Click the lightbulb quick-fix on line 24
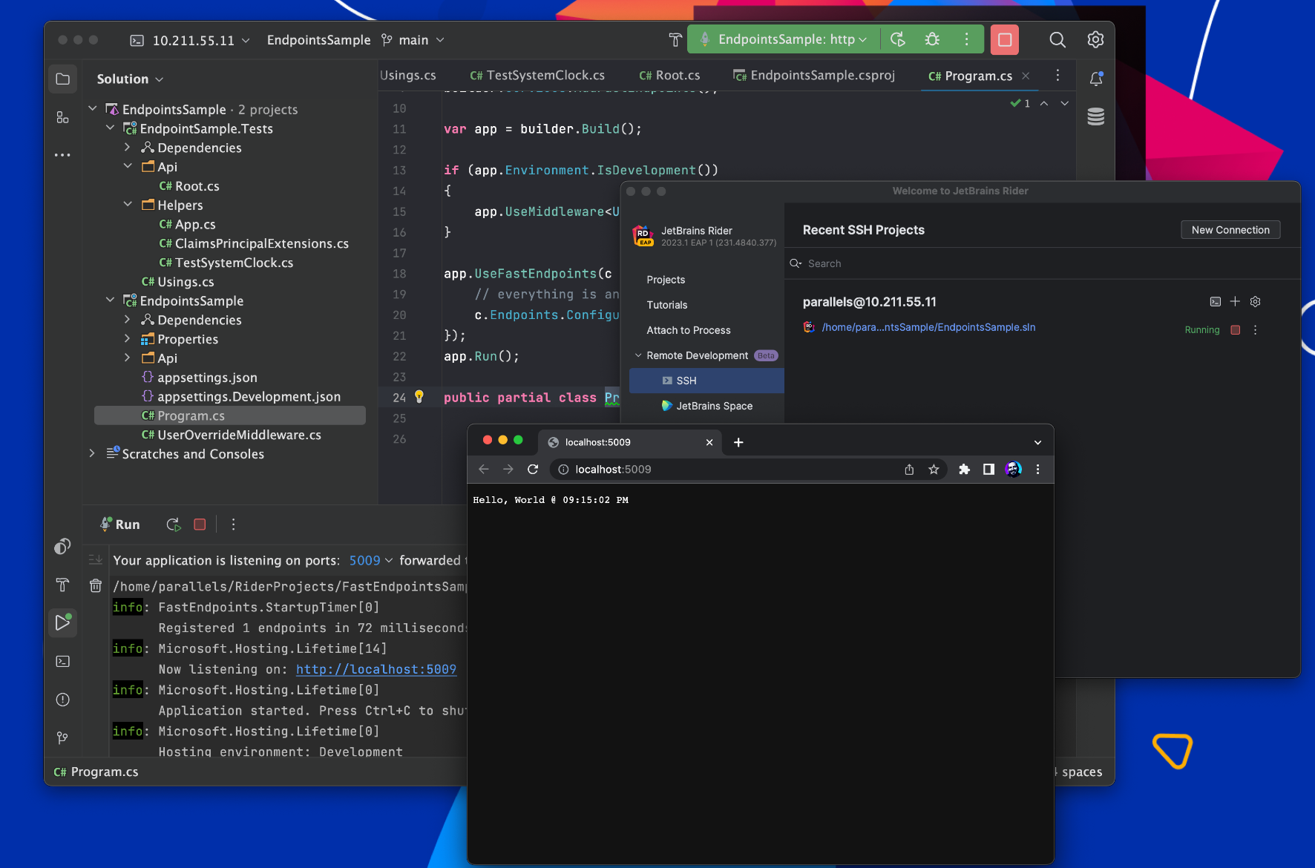The width and height of the screenshot is (1315, 868). pyautogui.click(x=419, y=397)
